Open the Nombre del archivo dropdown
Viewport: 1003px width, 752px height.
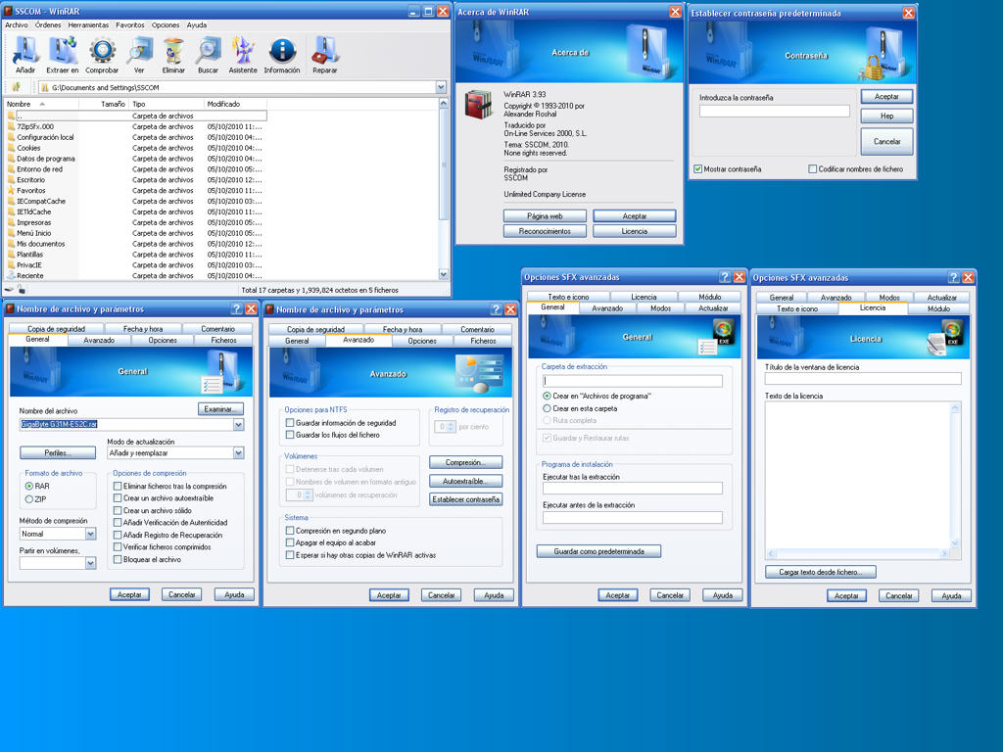pyautogui.click(x=239, y=425)
